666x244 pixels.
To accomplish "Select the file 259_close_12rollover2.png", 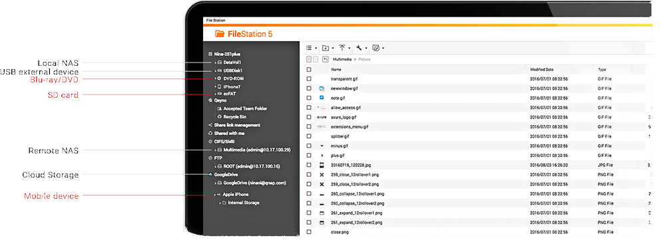I will tap(355, 184).
